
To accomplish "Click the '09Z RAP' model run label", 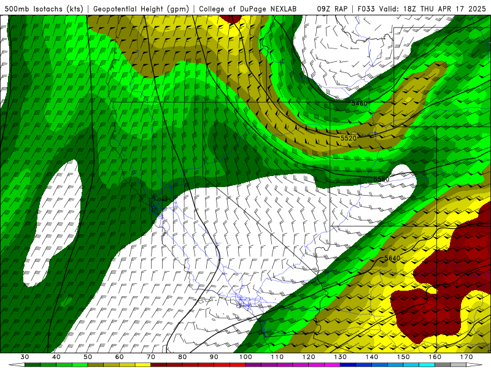I will point(332,9).
